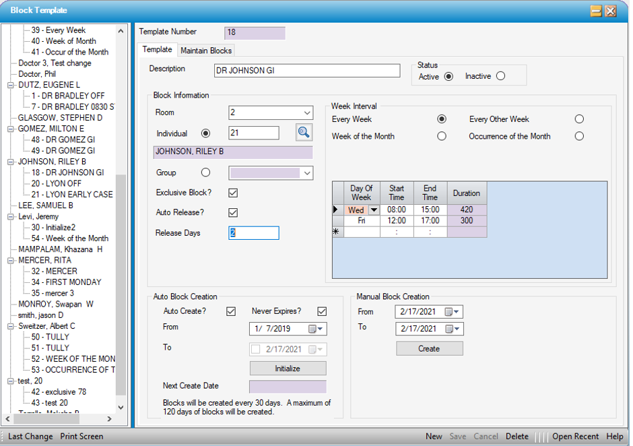Click the tree panel vertical scrollbar
Image resolution: width=633 pixels, height=446 pixels.
[x=121, y=283]
